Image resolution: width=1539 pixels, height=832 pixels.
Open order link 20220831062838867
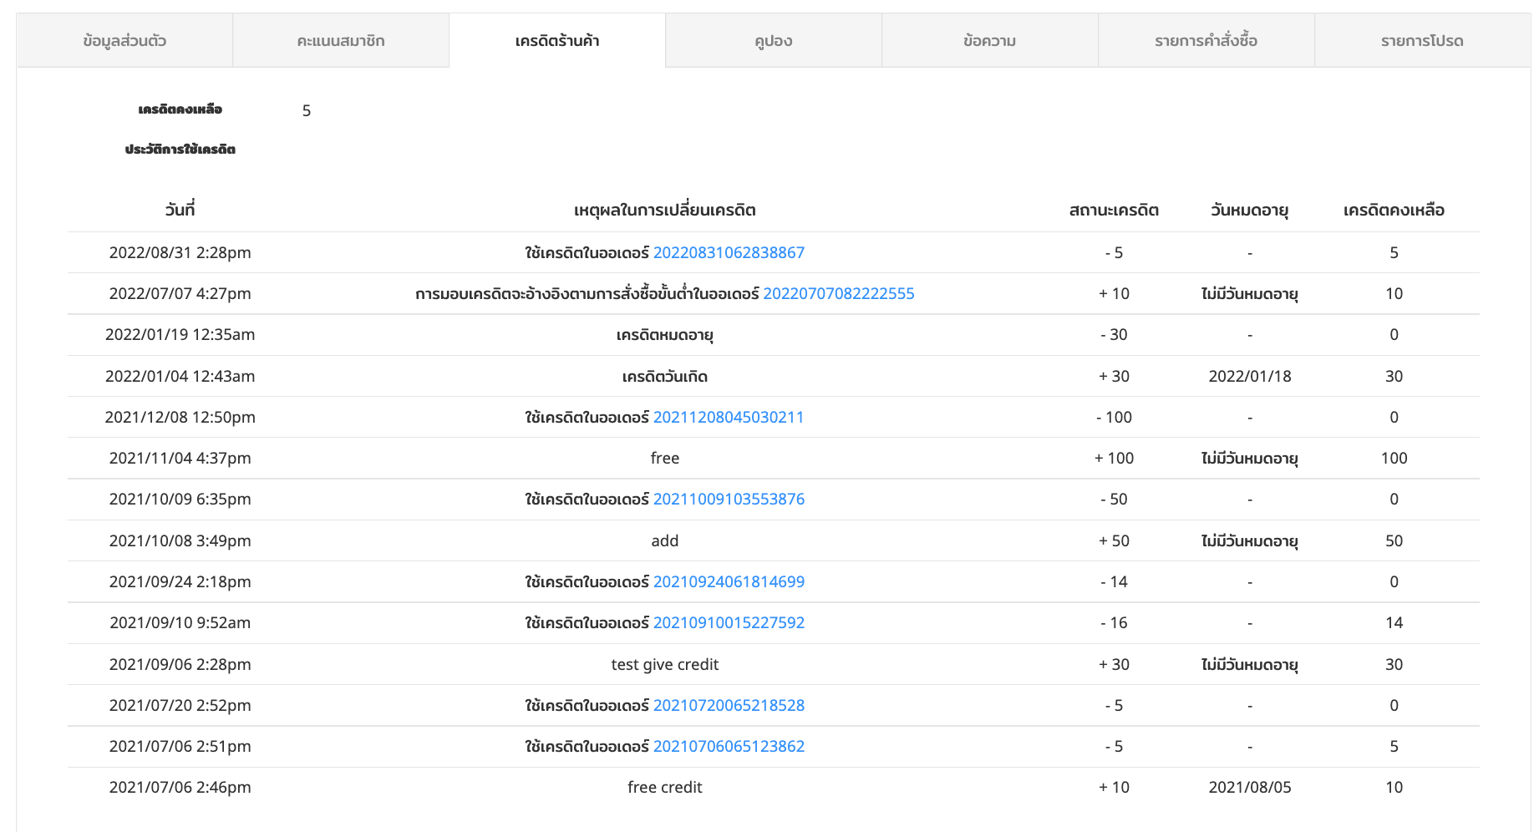click(x=729, y=252)
